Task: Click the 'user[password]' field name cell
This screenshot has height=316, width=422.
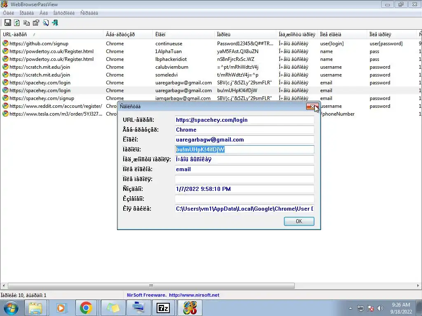Action: pyautogui.click(x=386, y=44)
